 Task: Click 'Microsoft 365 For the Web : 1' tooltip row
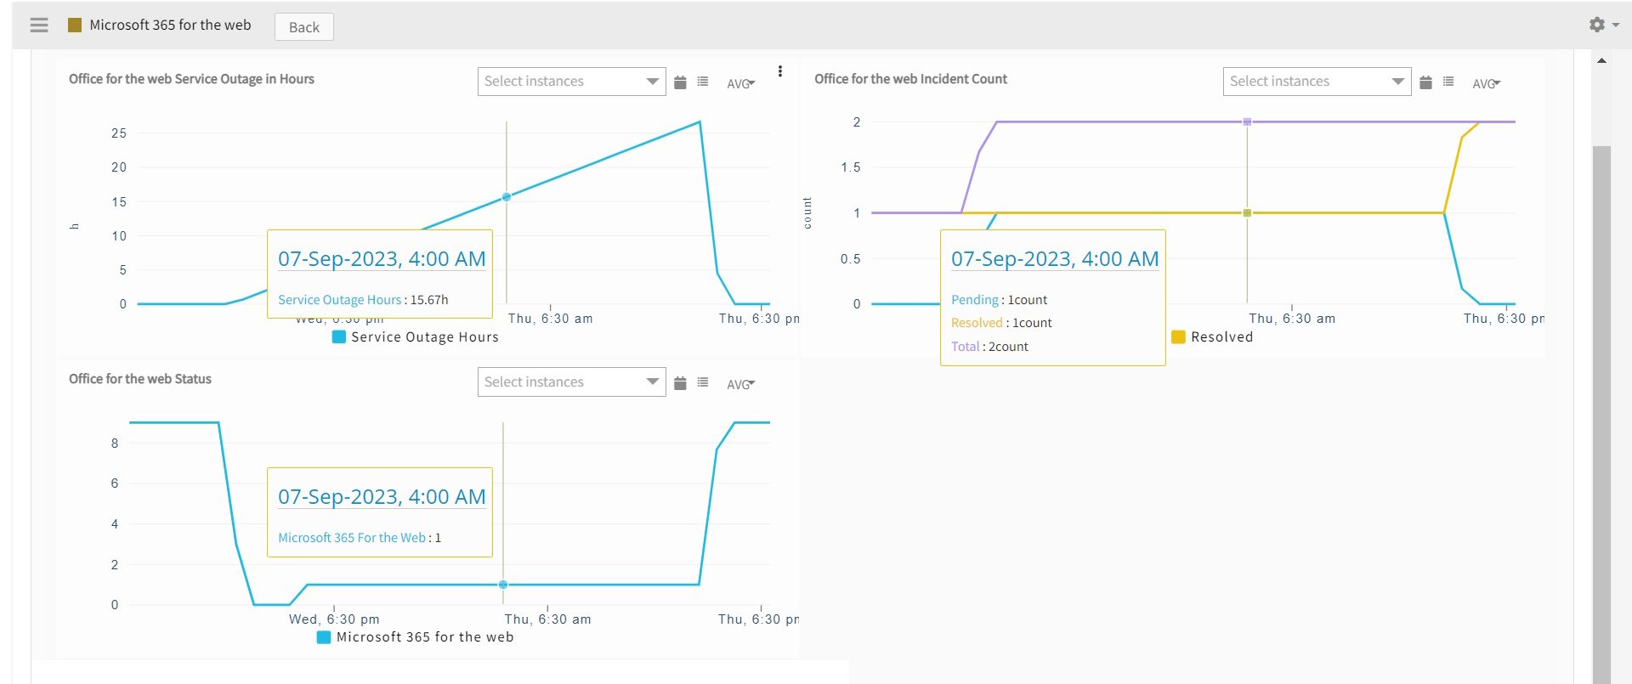click(360, 538)
